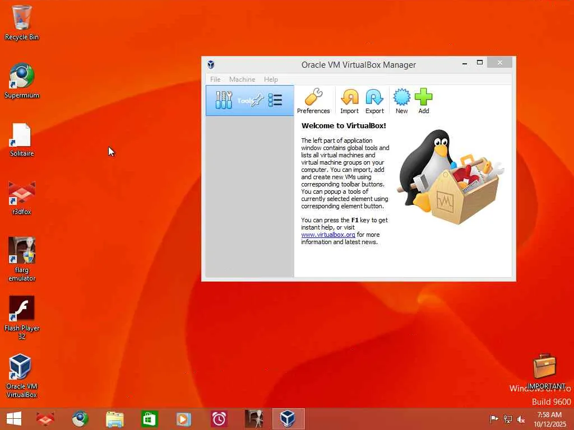
Task: Click the Welcome to VirtualBox! heading
Action: 344,125
